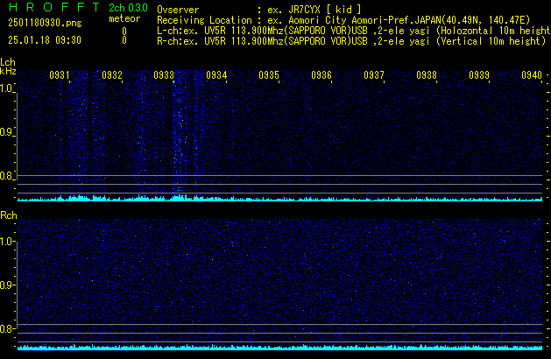The image size is (551, 359).
Task: Select the 0935 time marker
Action: pyautogui.click(x=269, y=75)
